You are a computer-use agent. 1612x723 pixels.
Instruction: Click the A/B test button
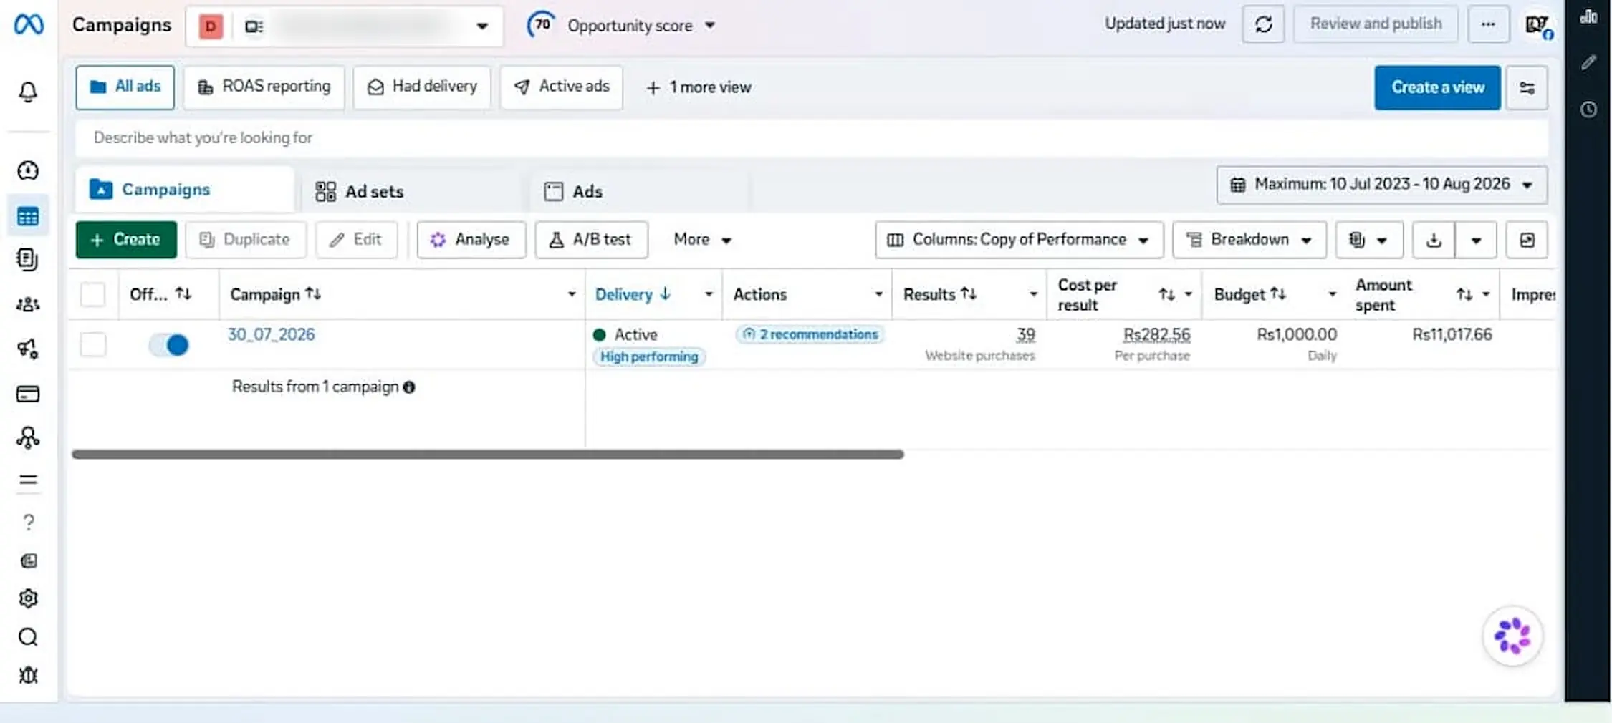coord(592,240)
